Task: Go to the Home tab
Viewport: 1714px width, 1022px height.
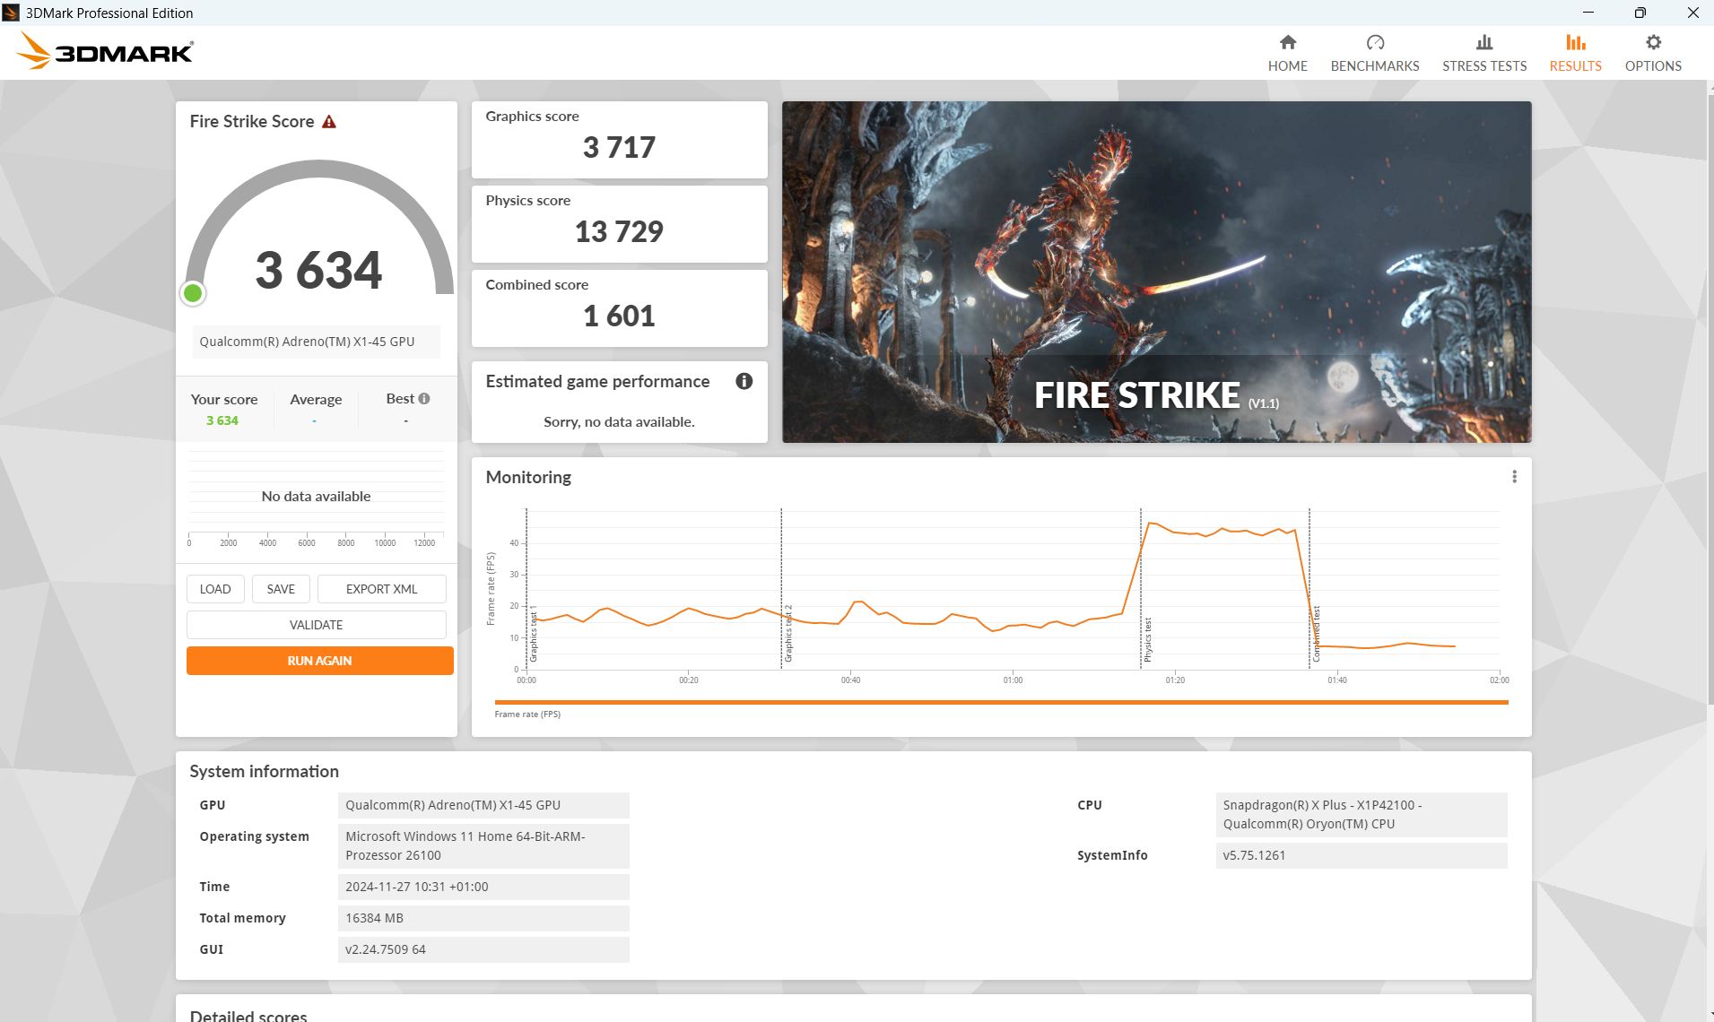Action: point(1287,53)
